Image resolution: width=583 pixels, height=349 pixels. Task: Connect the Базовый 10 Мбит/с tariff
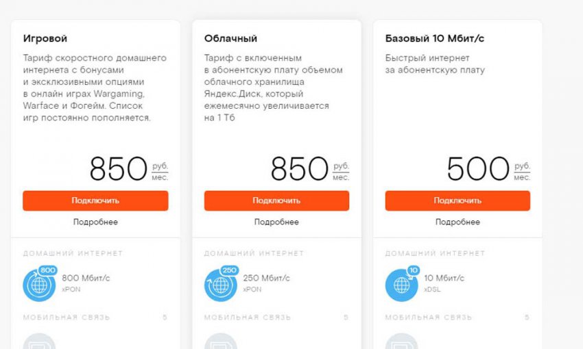point(457,201)
